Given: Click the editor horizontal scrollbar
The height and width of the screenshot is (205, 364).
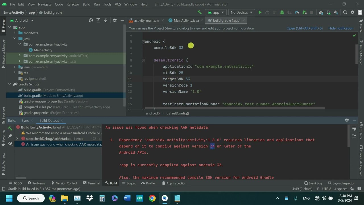Looking at the screenshot, I should [x=235, y=108].
